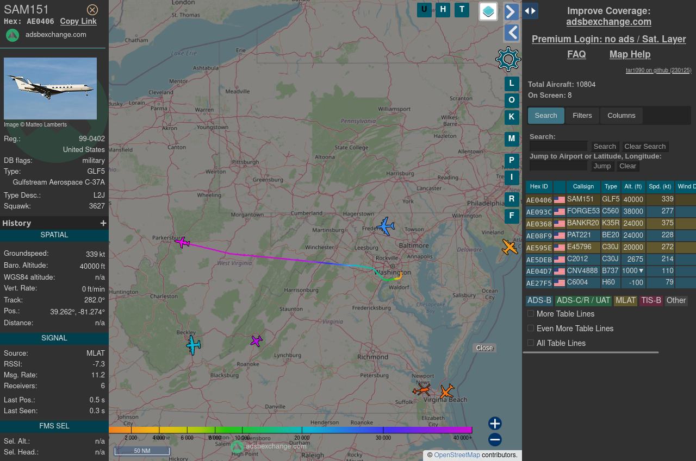Toggle the H map button

(x=443, y=10)
